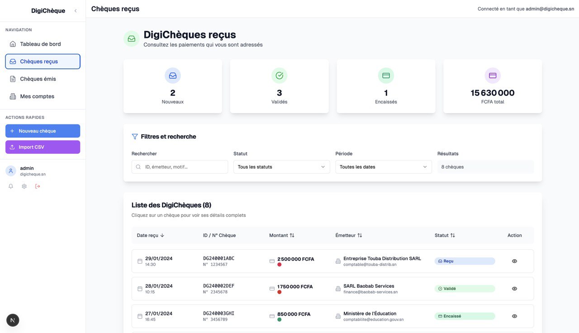Click the red logout icon
The width and height of the screenshot is (579, 333).
pyautogui.click(x=38, y=186)
